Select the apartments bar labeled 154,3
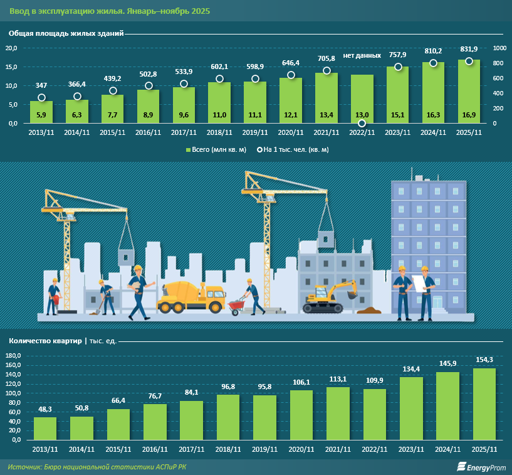 point(484,403)
